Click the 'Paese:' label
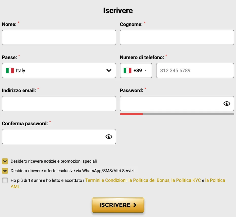Viewport: 236px width, 217px height. (9, 57)
